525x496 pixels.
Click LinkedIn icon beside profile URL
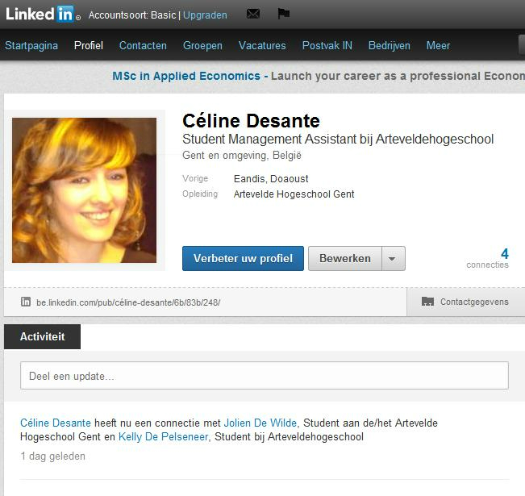coord(26,302)
